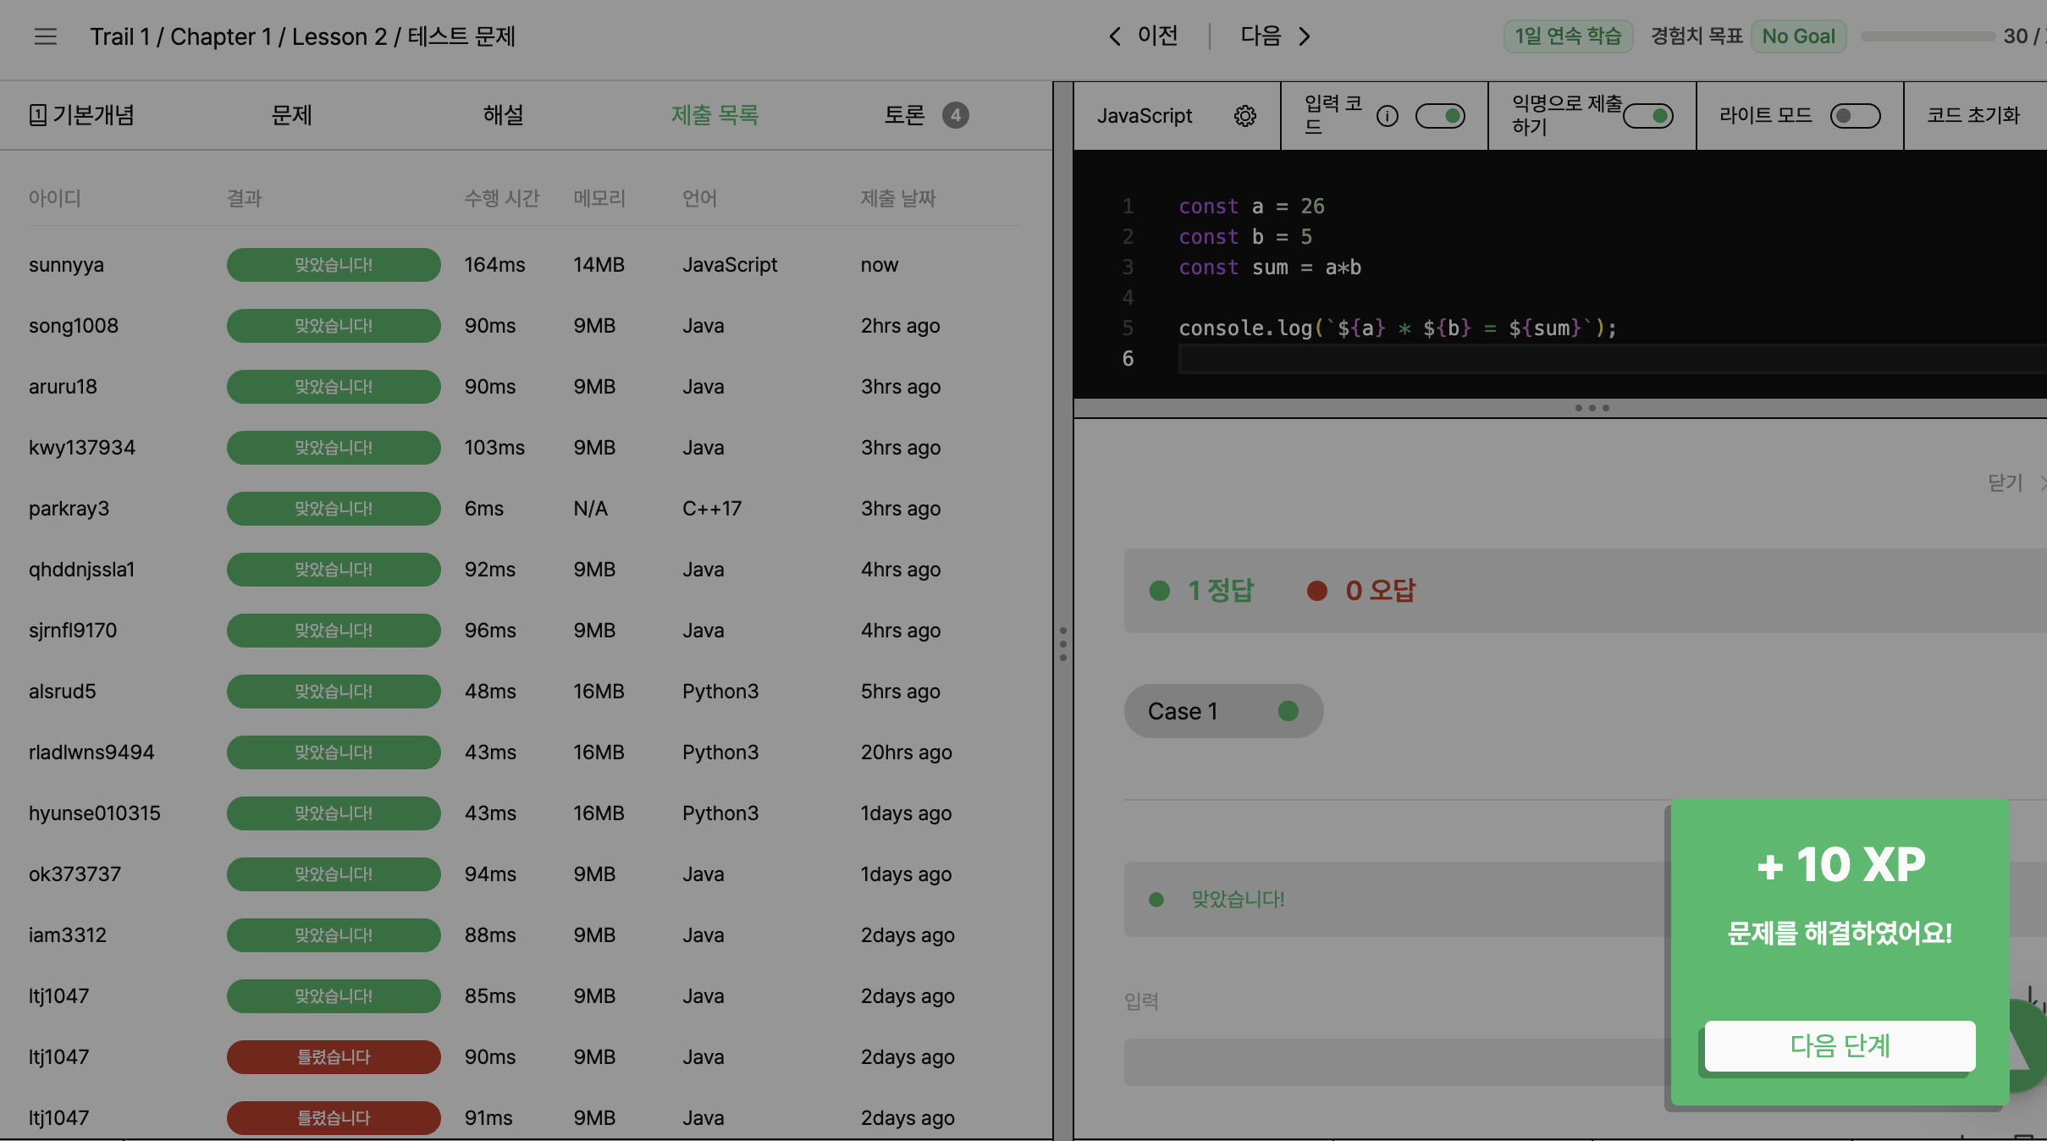The width and height of the screenshot is (2047, 1141).
Task: Click the 다음 단계 button
Action: point(1840,1045)
